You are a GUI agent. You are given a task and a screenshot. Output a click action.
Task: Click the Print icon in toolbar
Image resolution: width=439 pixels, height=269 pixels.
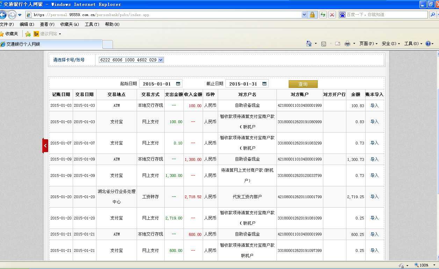click(347, 44)
